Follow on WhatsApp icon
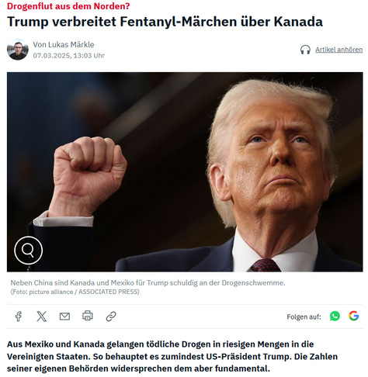 click(x=335, y=316)
